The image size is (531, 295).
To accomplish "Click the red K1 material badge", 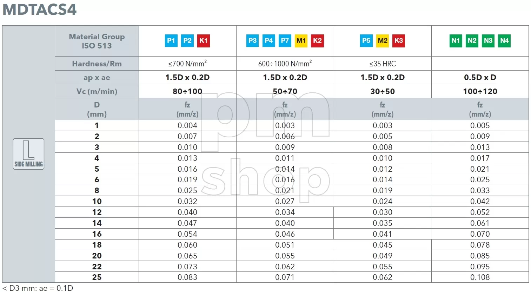I will pos(204,41).
